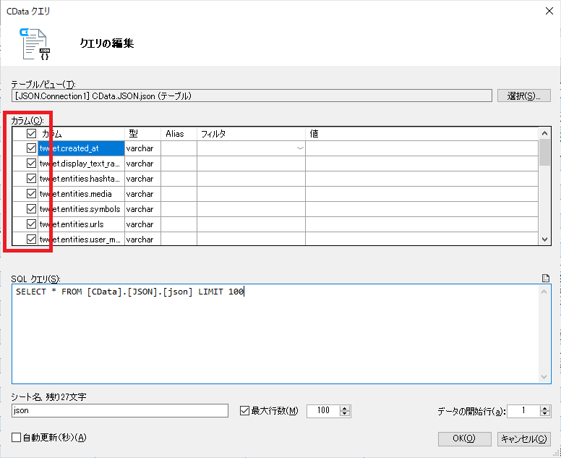
Task: Select the tweet.entities.symbols row name
Action: (x=81, y=209)
